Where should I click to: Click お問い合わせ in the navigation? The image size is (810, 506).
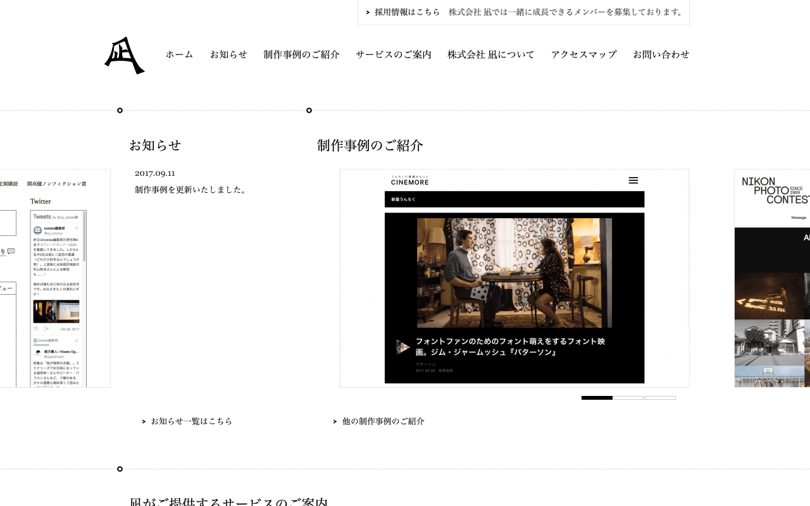tap(661, 55)
